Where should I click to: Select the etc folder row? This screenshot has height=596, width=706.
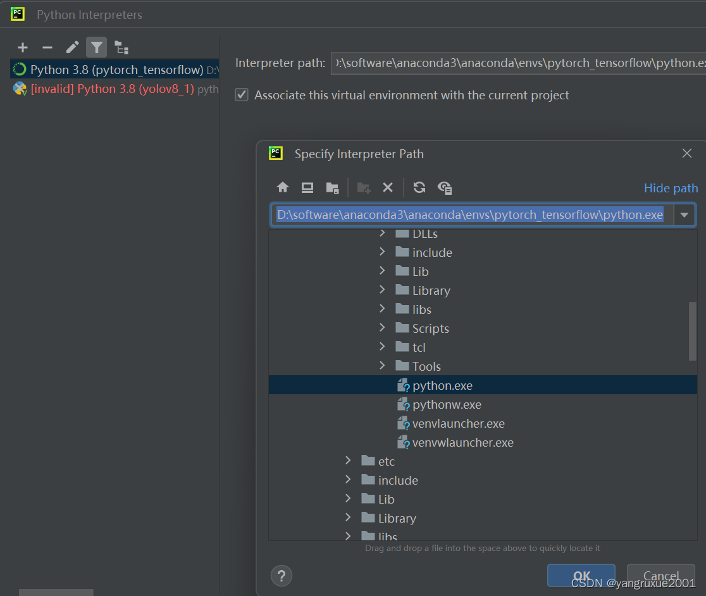(483, 461)
